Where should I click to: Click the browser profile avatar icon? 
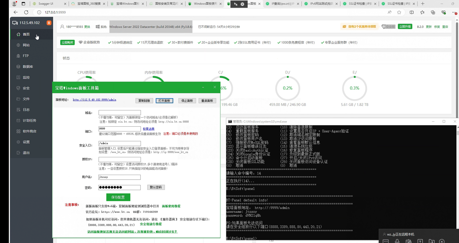(14, 4)
